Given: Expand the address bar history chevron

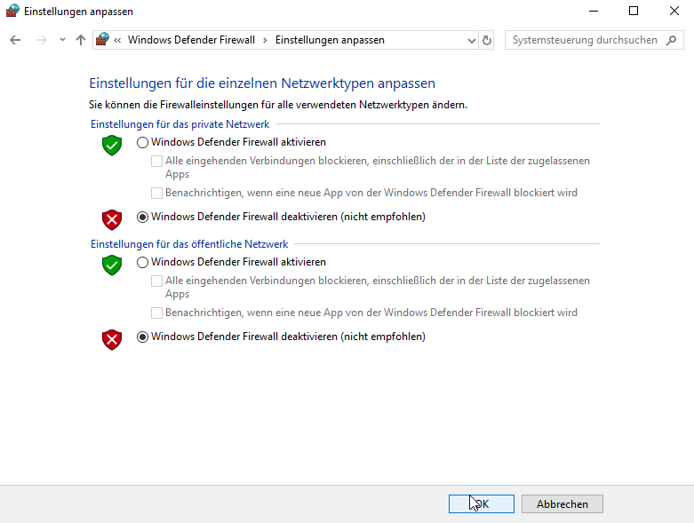Looking at the screenshot, I should (x=471, y=41).
